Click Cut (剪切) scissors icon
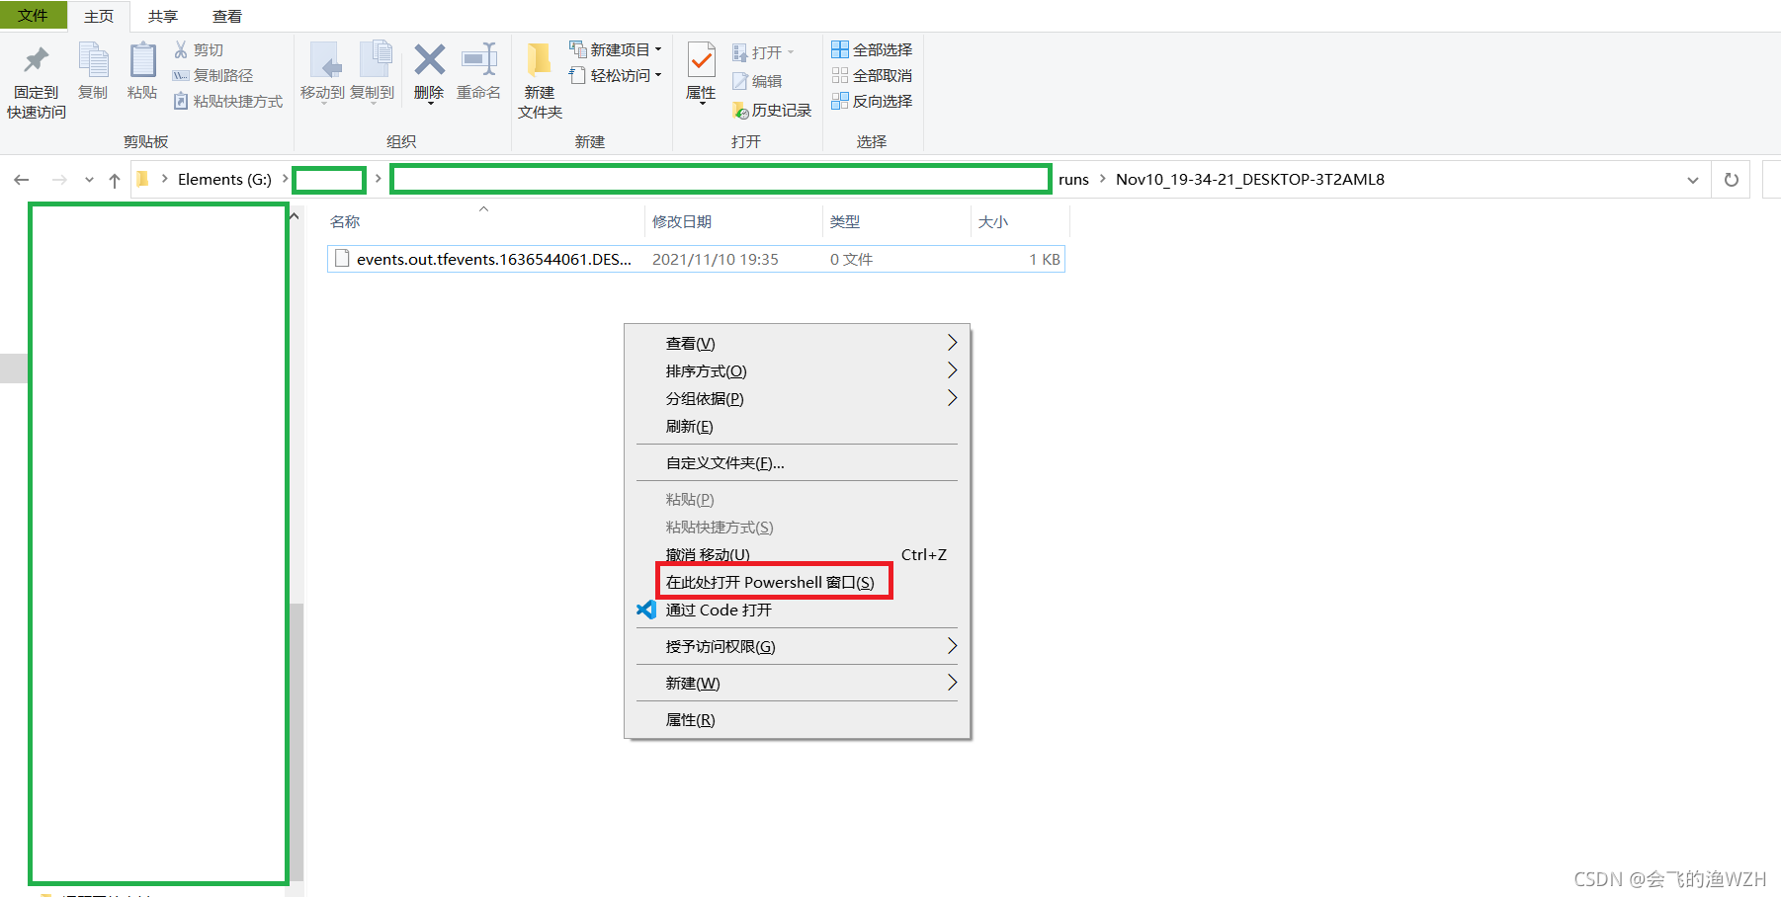Image resolution: width=1781 pixels, height=897 pixels. click(181, 49)
